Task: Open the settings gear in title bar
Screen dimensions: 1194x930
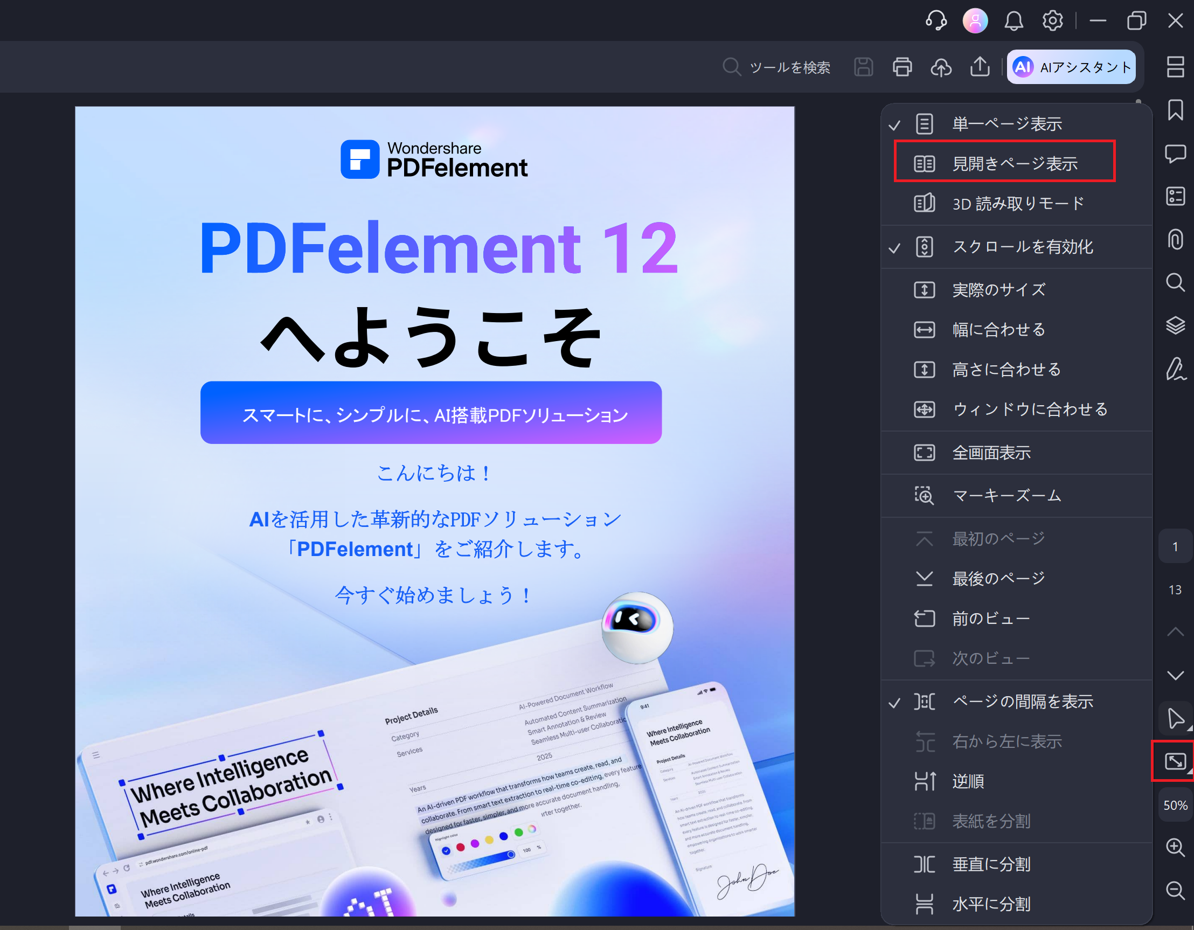Action: tap(1052, 21)
